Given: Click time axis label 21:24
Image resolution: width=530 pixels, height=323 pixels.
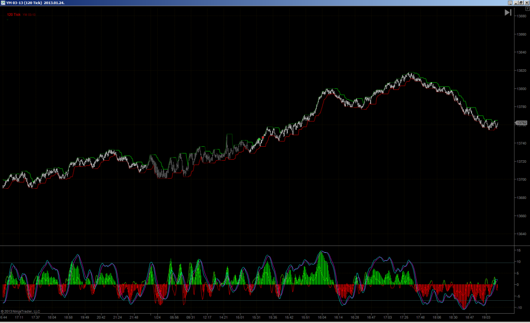Looking at the screenshot, I should pyautogui.click(x=117, y=317).
